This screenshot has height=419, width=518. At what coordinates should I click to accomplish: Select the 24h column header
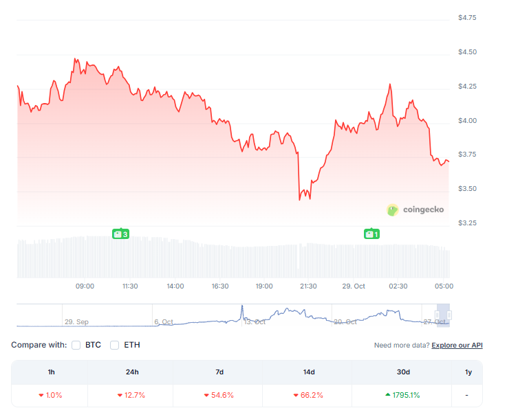pyautogui.click(x=131, y=372)
